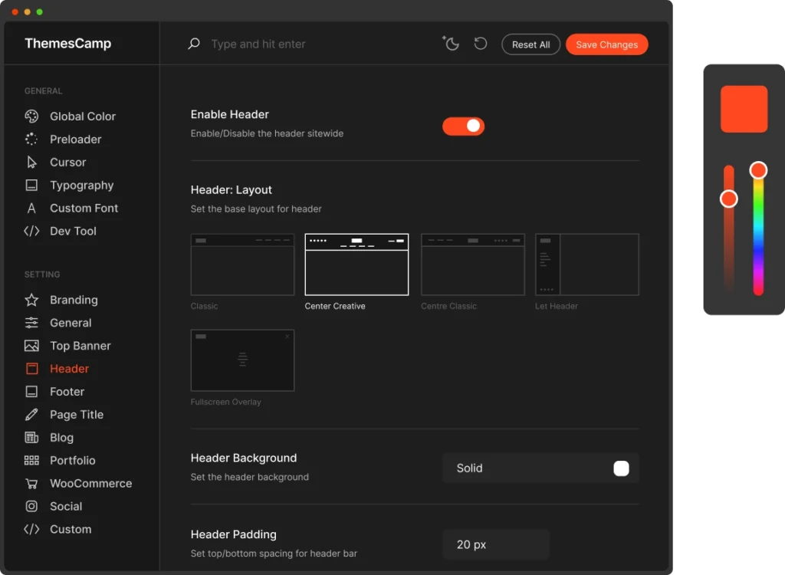
Task: Click the Save Changes button
Action: click(606, 44)
